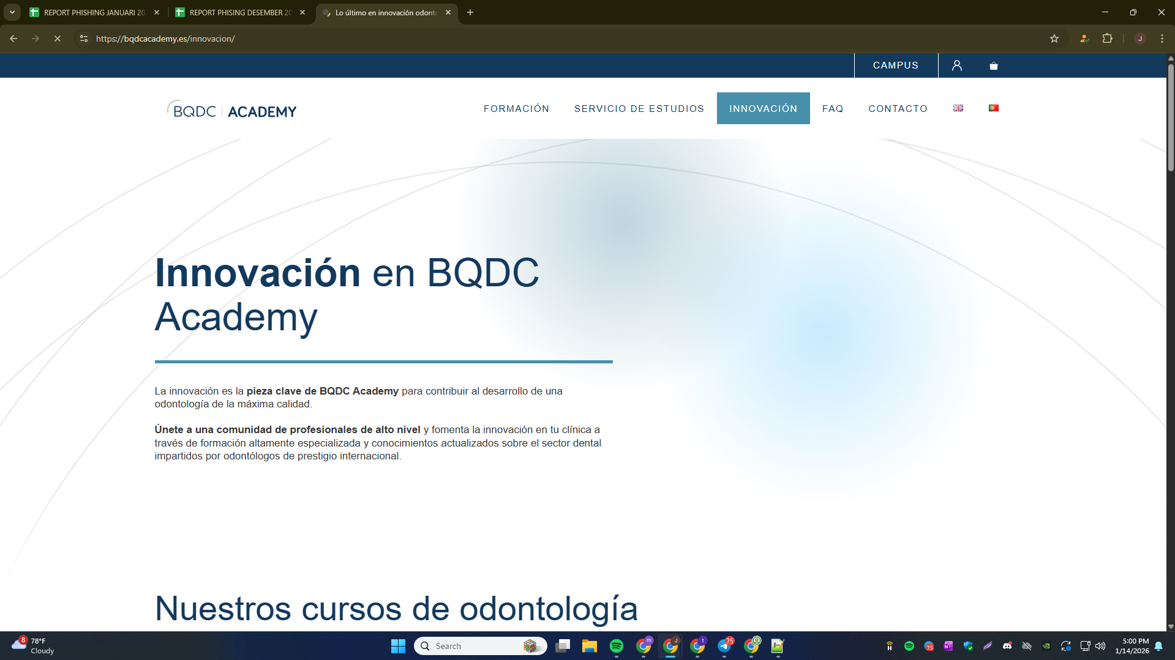
Task: View site information icon beside URL
Action: point(84,39)
